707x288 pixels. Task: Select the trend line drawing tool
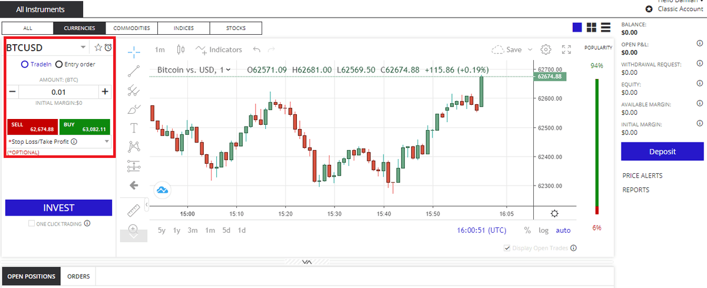pyautogui.click(x=134, y=71)
